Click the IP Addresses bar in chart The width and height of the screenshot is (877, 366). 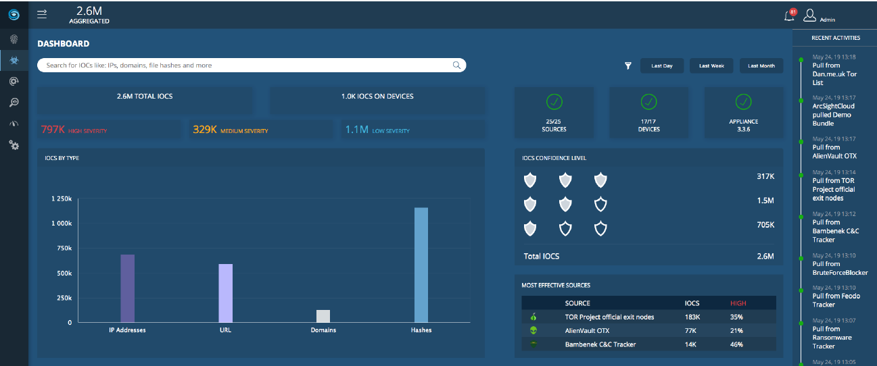pyautogui.click(x=127, y=288)
